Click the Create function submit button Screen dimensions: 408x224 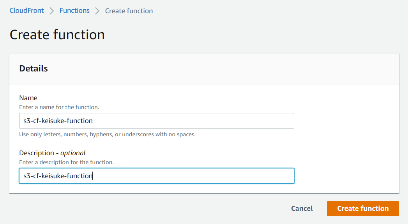point(362,208)
